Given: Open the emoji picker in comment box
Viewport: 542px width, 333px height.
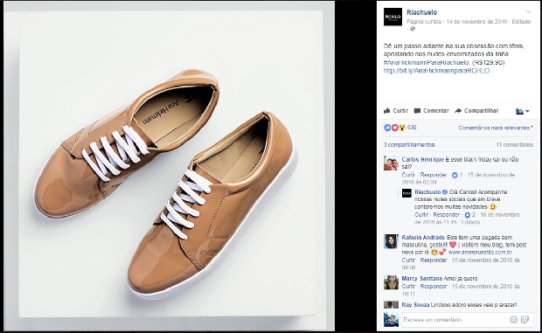Looking at the screenshot, I should pos(513,320).
